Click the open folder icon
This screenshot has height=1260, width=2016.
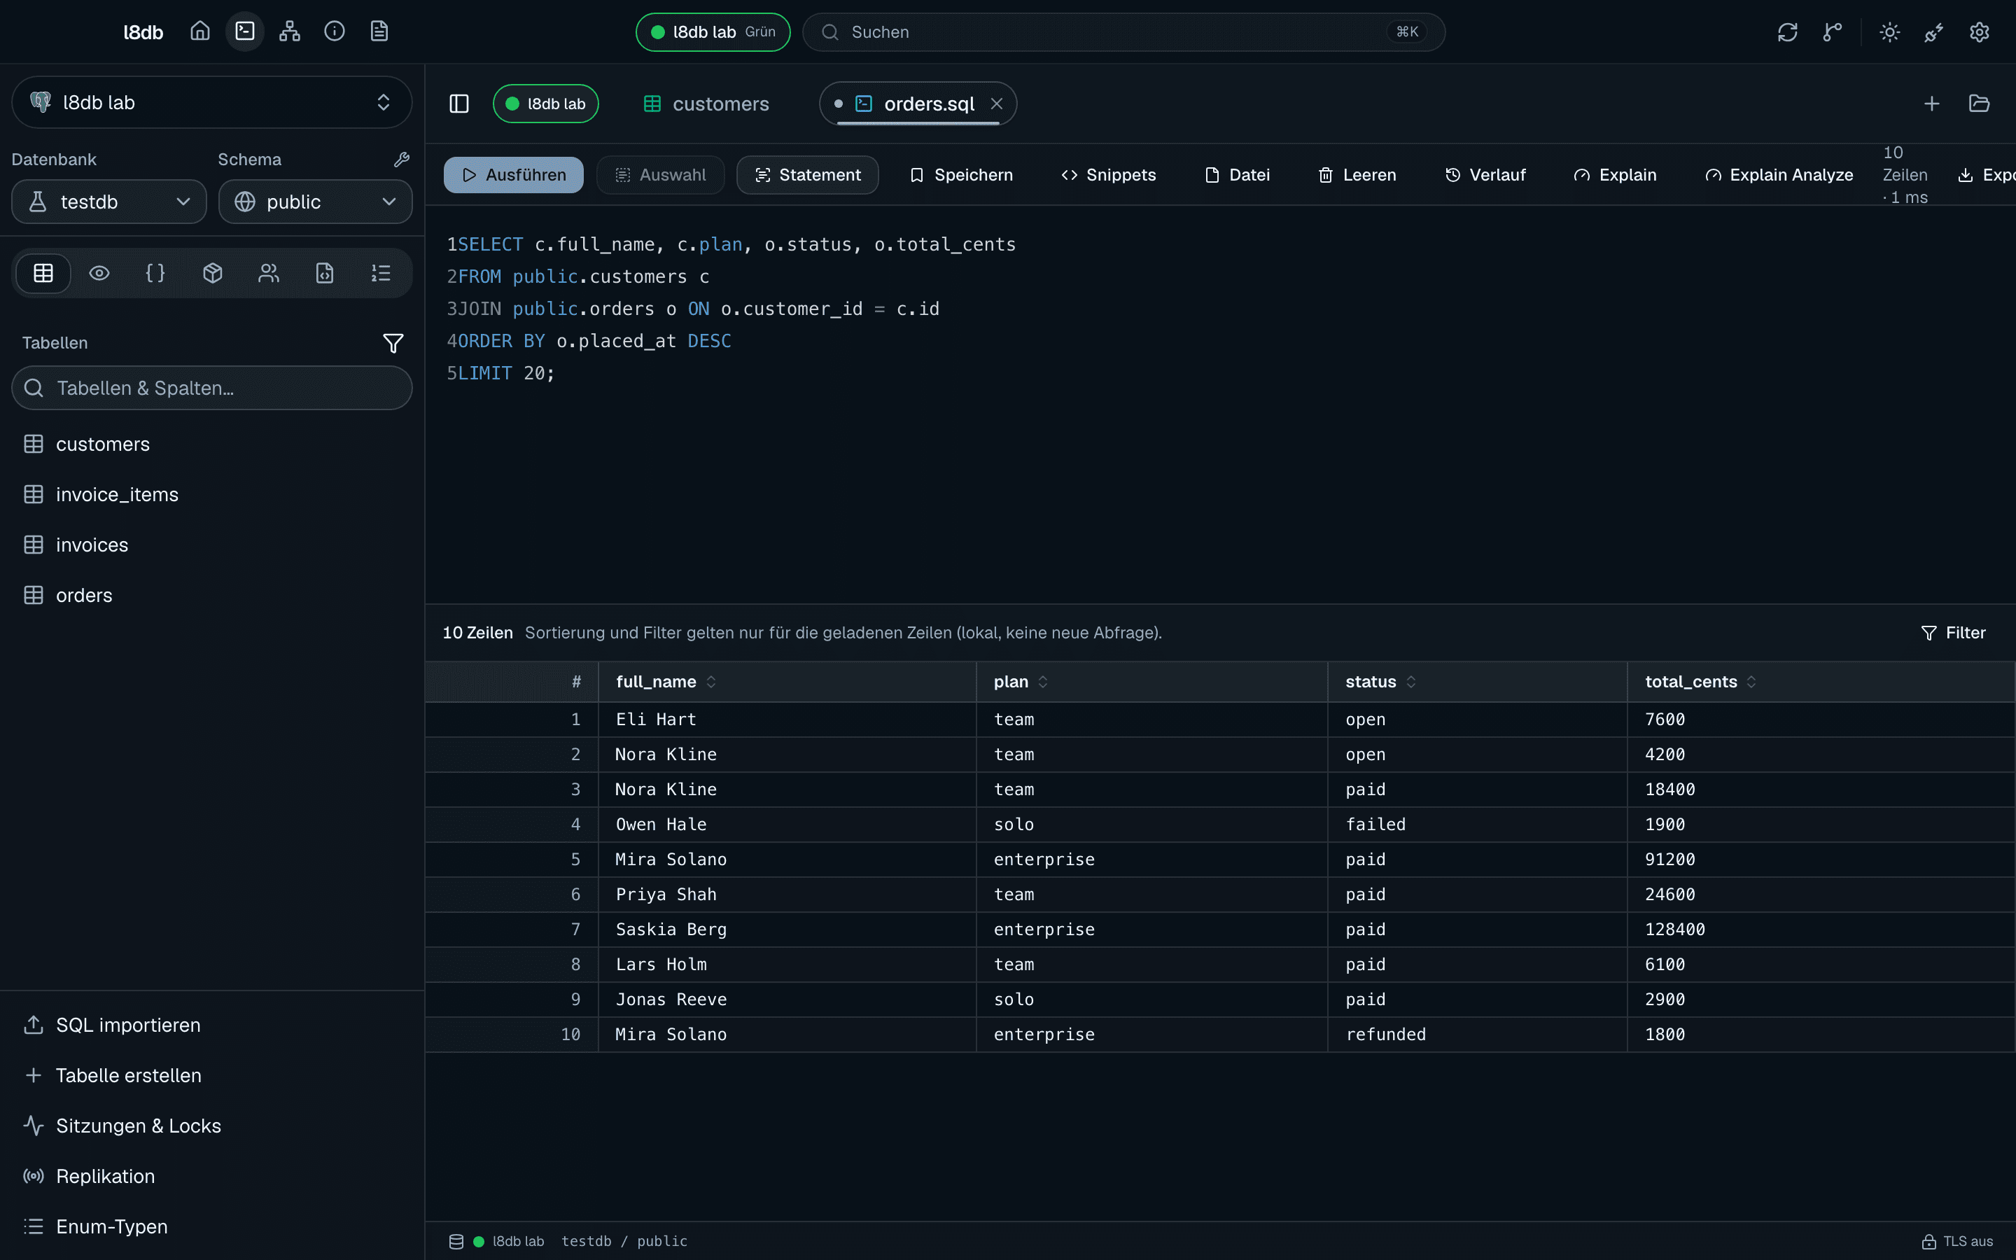1980,104
